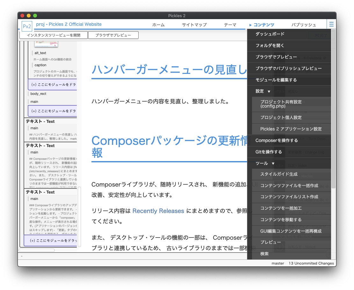Select スタイルガイド生成 in tools submenu

tap(279, 174)
